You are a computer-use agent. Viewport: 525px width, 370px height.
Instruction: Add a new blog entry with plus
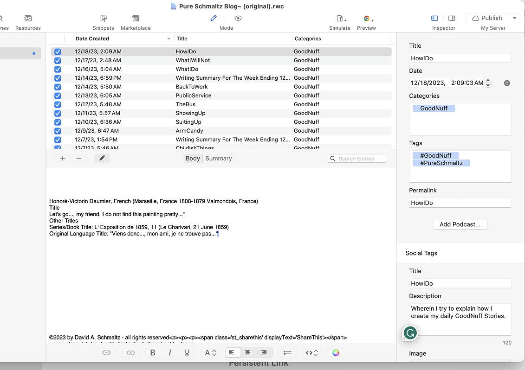(x=63, y=158)
